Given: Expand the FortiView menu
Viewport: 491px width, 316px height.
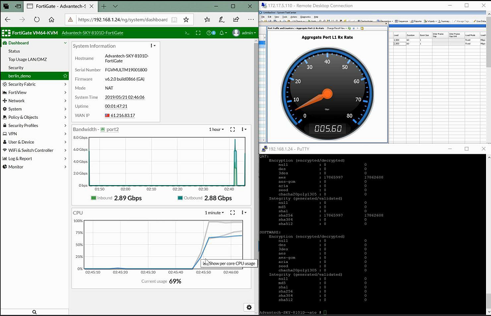Looking at the screenshot, I should click(34, 92).
